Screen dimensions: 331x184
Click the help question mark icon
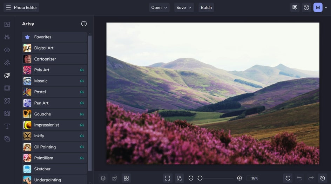point(306,7)
